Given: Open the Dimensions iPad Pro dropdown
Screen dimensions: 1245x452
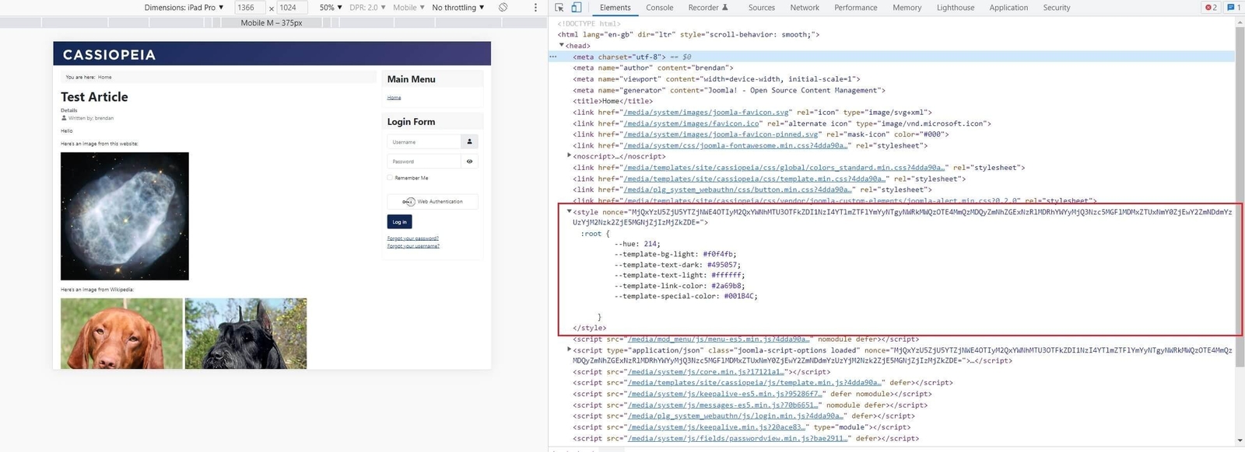Looking at the screenshot, I should 184,8.
